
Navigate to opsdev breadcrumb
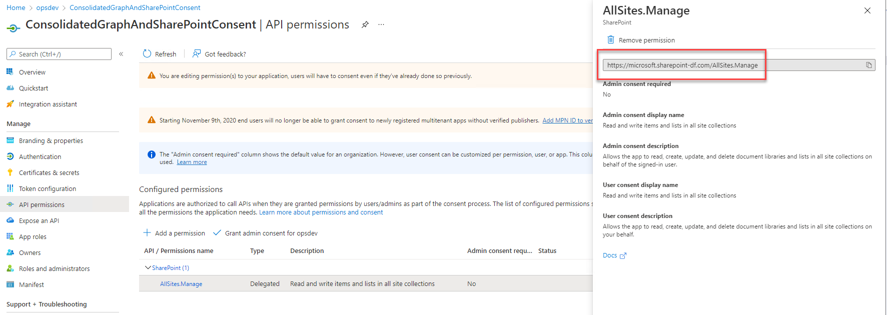click(x=48, y=7)
